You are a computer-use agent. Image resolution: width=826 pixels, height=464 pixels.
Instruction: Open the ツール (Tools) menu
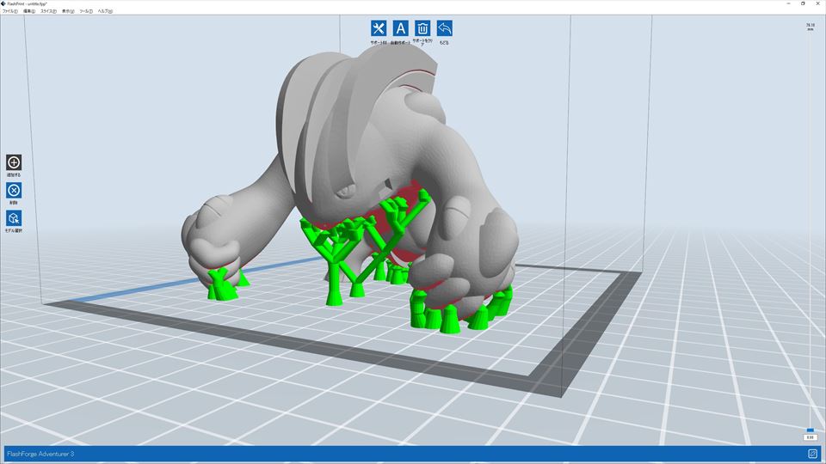point(86,11)
